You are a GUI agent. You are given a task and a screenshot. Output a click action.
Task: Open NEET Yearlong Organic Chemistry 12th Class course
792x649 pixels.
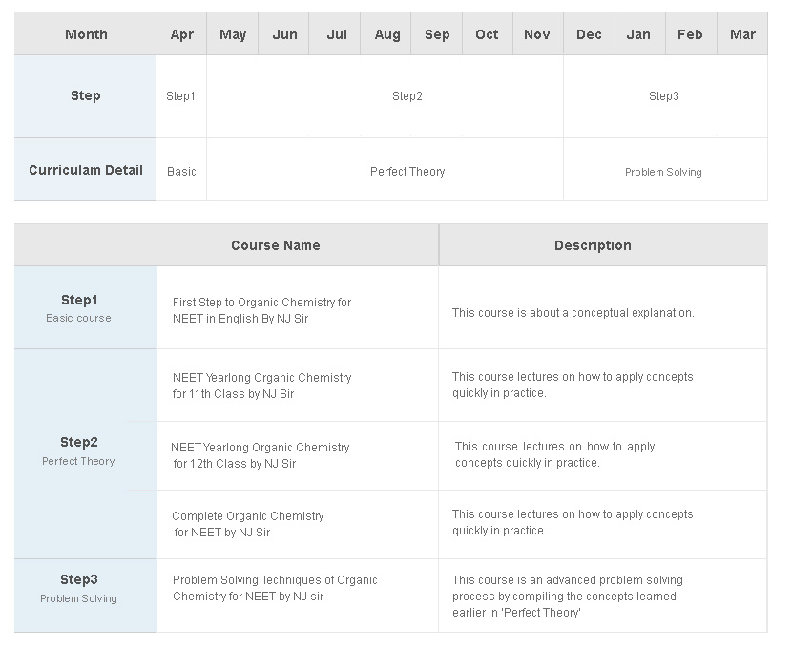(x=261, y=455)
